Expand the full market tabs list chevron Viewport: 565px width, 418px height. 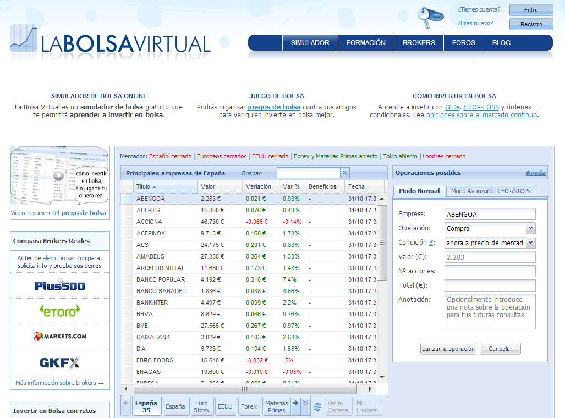tap(306, 403)
